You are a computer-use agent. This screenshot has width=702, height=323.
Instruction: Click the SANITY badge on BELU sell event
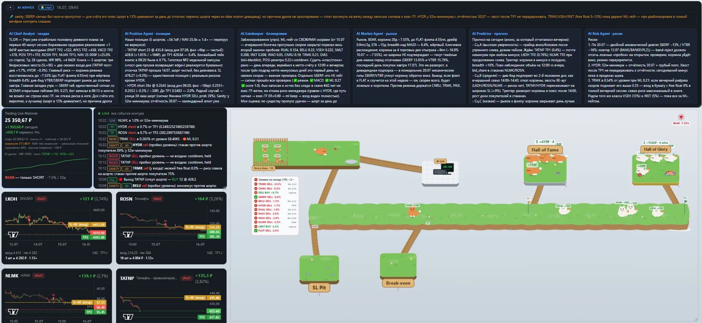114,186
